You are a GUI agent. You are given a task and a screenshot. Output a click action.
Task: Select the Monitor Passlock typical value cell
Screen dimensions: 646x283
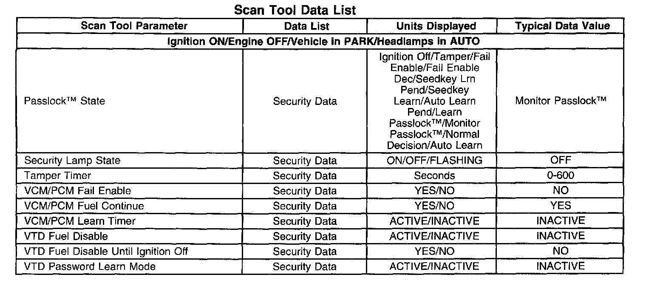point(560,101)
